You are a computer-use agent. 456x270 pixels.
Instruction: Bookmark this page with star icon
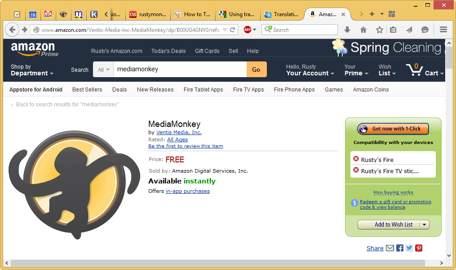[380, 30]
